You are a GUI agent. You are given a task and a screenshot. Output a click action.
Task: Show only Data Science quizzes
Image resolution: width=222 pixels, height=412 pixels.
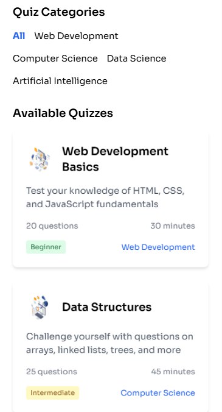137,59
